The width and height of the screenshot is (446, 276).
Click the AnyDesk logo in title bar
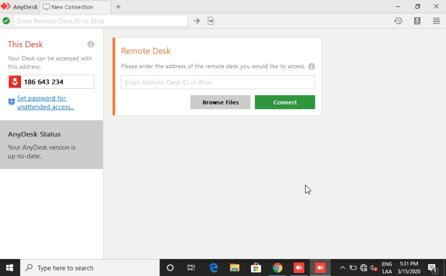(6, 7)
